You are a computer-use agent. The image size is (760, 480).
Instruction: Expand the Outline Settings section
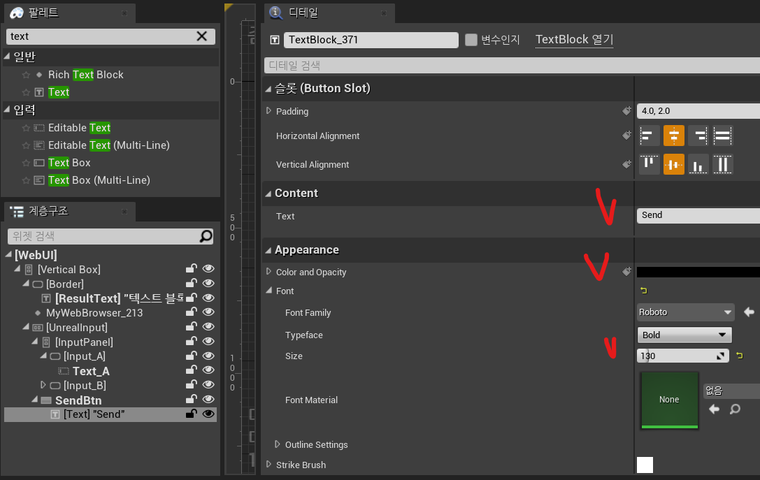pos(278,444)
